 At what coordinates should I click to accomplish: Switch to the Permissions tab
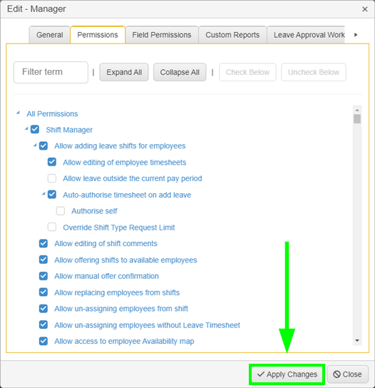tap(98, 35)
